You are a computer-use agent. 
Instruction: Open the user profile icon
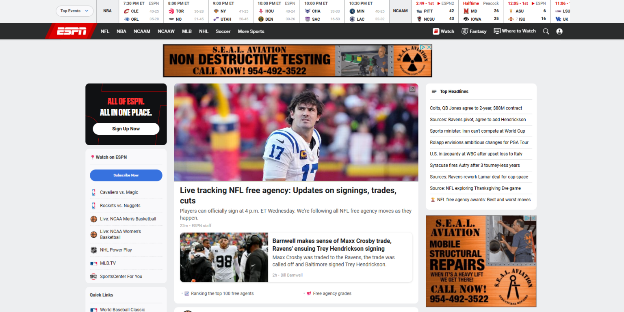pos(559,31)
